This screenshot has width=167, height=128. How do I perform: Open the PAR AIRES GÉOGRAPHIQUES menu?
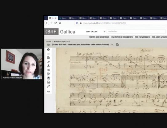pyautogui.click(x=160, y=37)
